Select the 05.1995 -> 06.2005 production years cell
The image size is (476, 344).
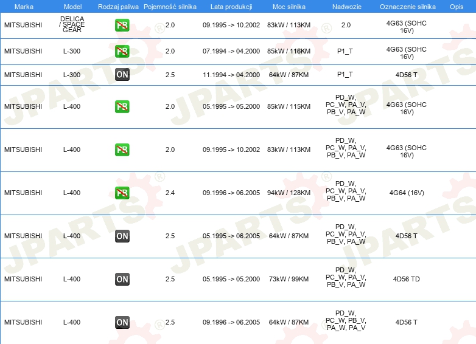tap(231, 236)
